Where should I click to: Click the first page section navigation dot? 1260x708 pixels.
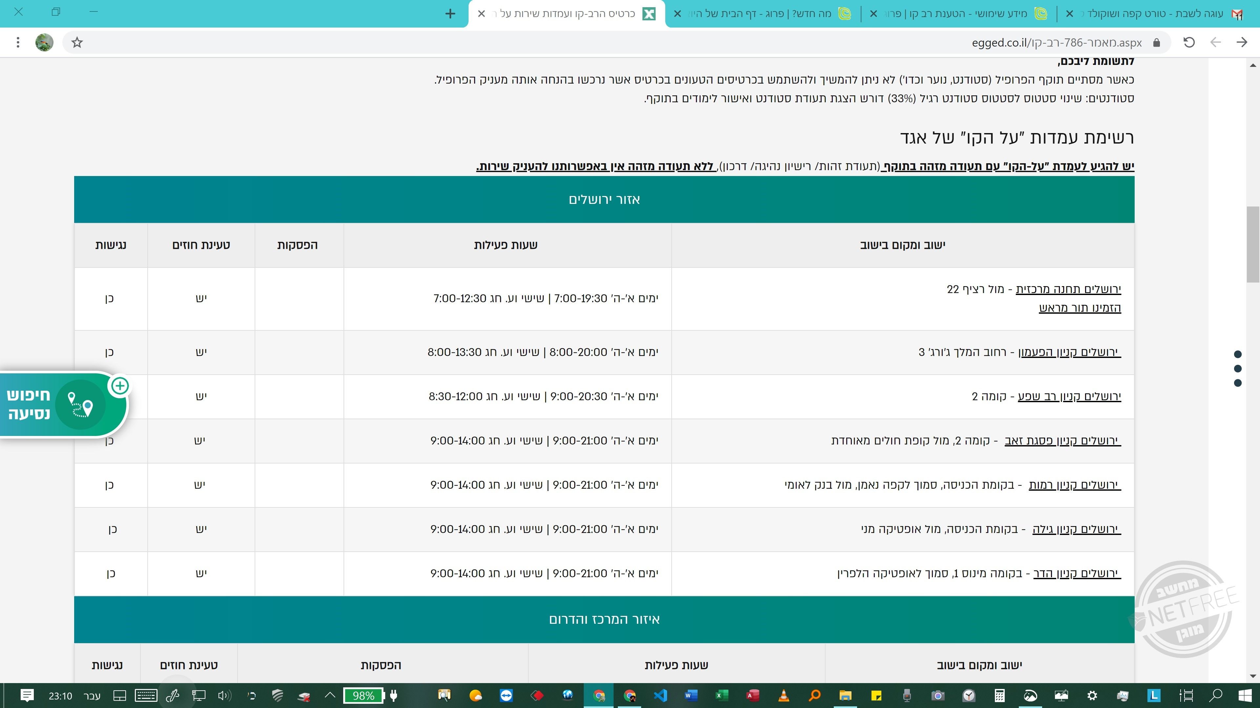[x=1238, y=354]
